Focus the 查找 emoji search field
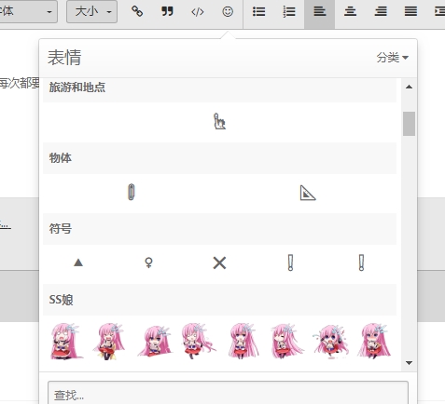Viewport: 445px width, 404px height. pyautogui.click(x=228, y=393)
